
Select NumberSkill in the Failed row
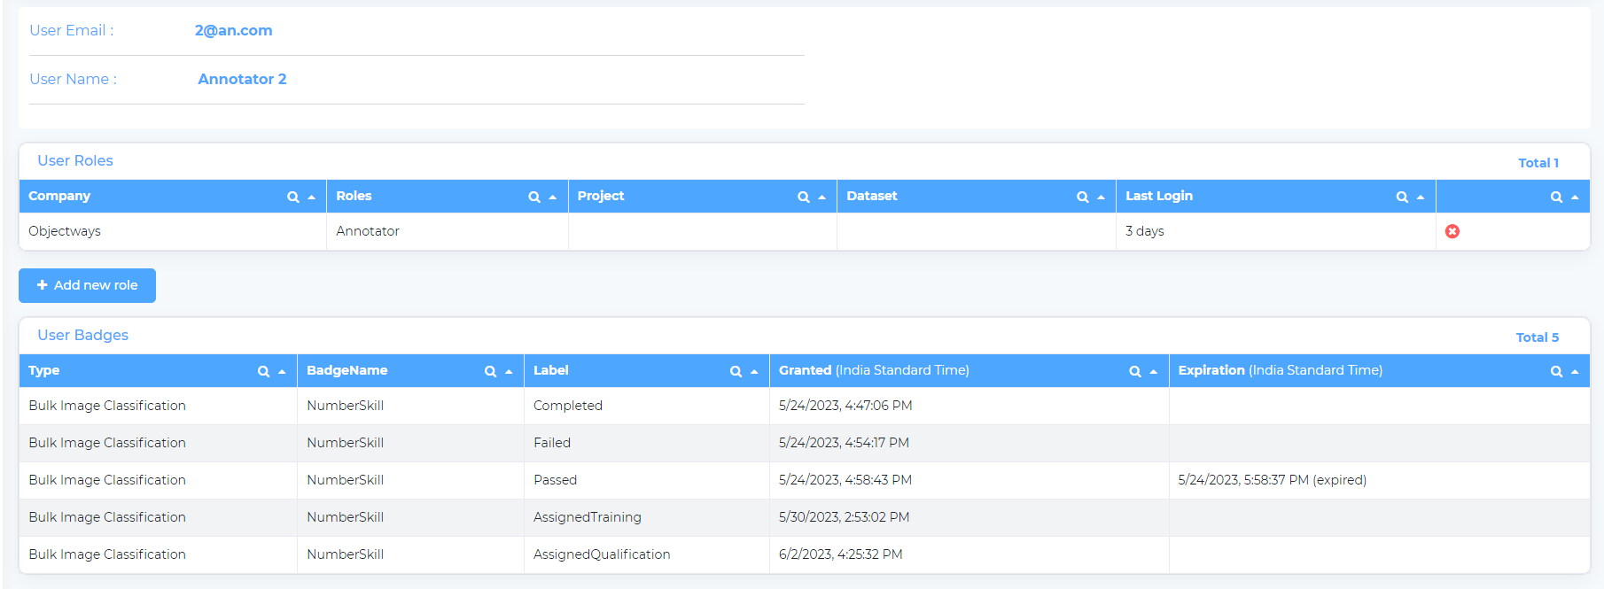coord(411,443)
